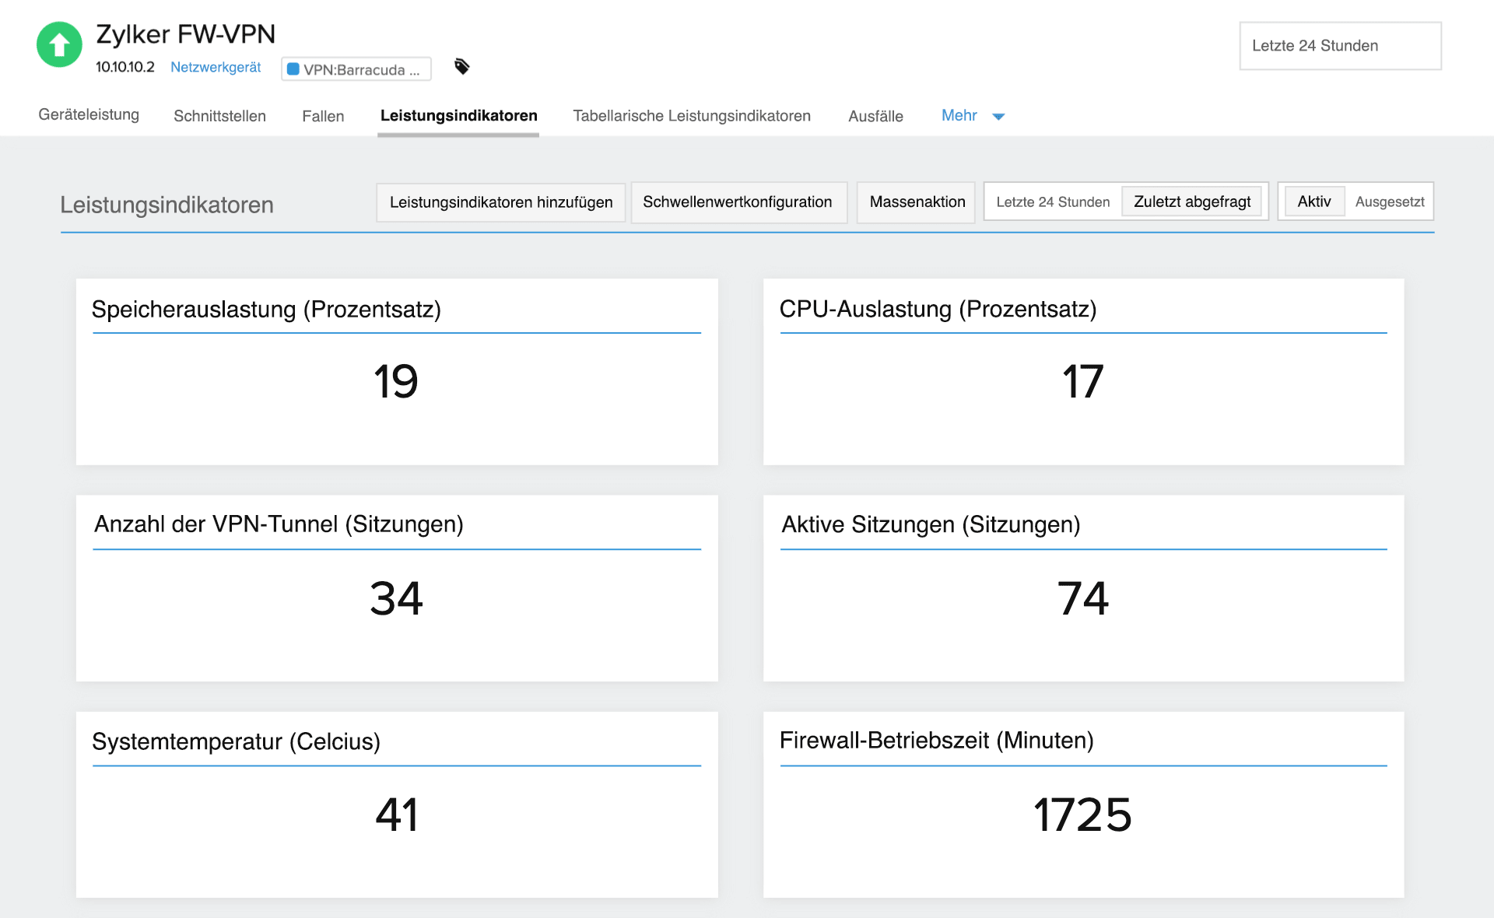Screen dimensions: 1494x918
Task: Show only Aktiv monitors
Action: pyautogui.click(x=1313, y=201)
